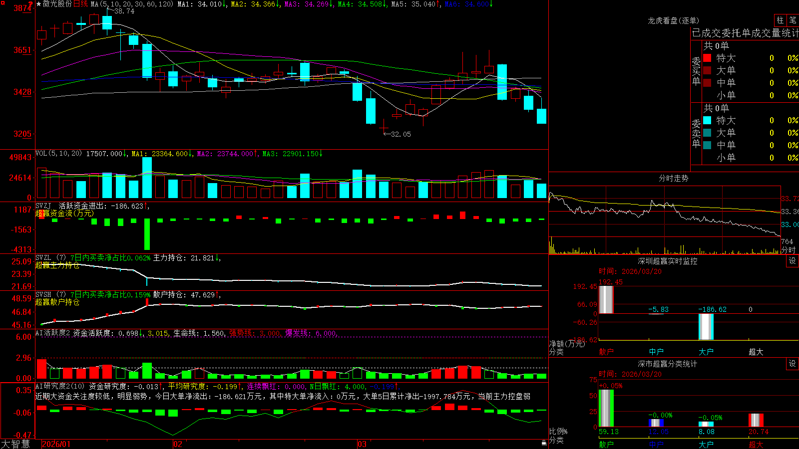This screenshot has height=449, width=799.
Task: Select 散户 category in 分类统计 panel
Action: pyautogui.click(x=606, y=445)
